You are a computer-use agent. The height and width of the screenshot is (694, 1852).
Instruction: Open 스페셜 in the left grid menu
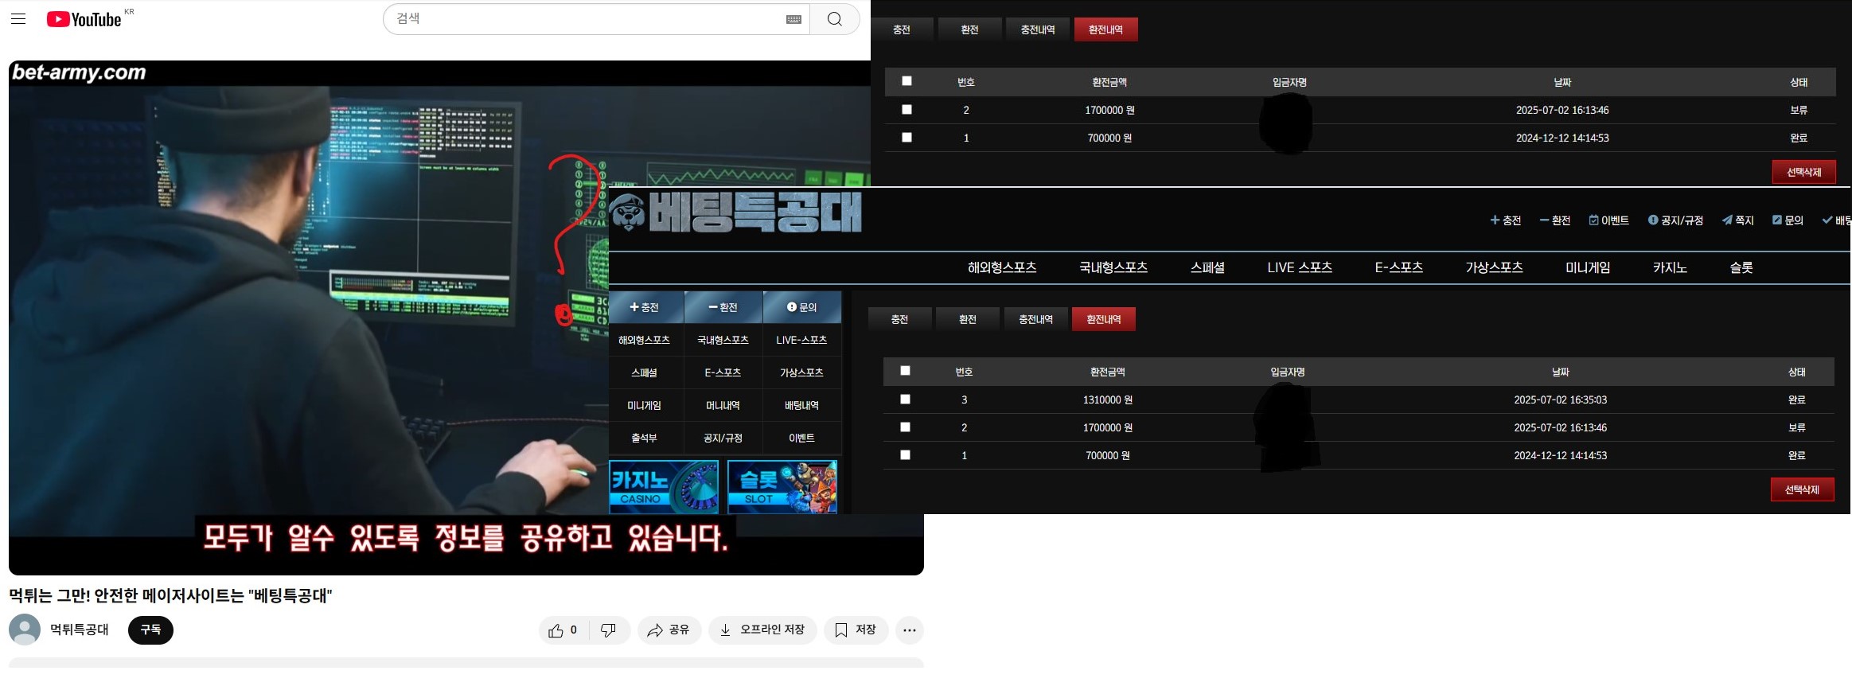(x=645, y=372)
